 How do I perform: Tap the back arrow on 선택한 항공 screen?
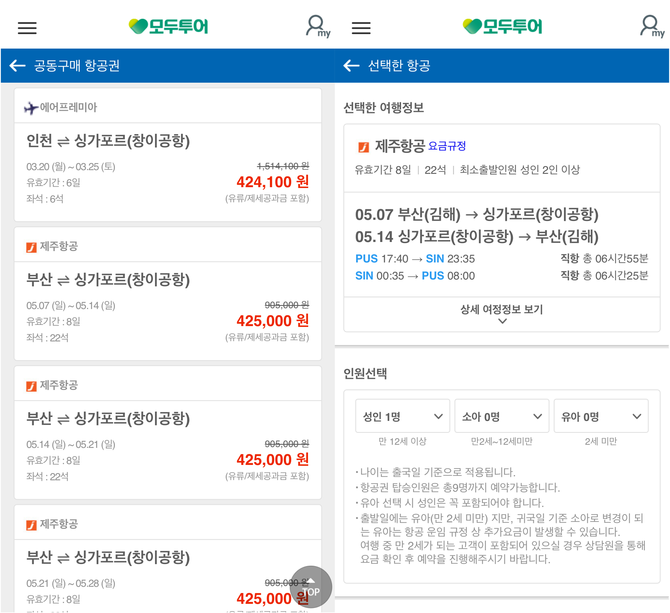coord(351,66)
